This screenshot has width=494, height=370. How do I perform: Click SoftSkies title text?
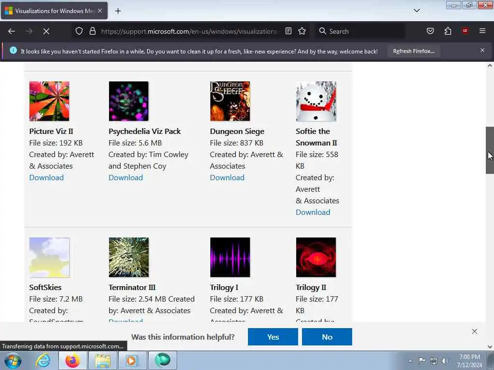point(45,287)
